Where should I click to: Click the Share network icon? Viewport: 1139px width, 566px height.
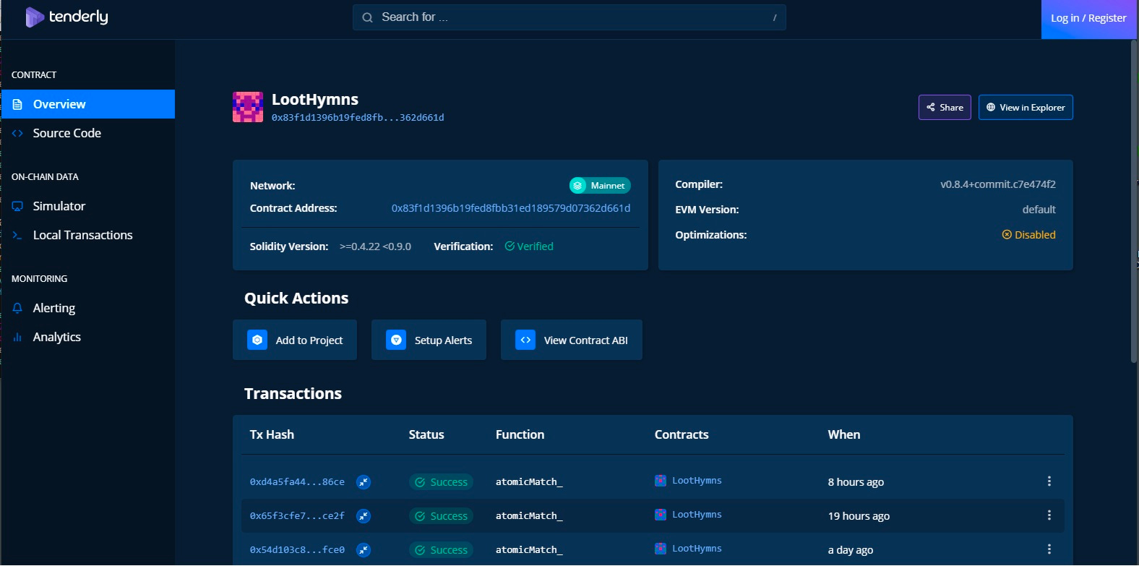931,107
